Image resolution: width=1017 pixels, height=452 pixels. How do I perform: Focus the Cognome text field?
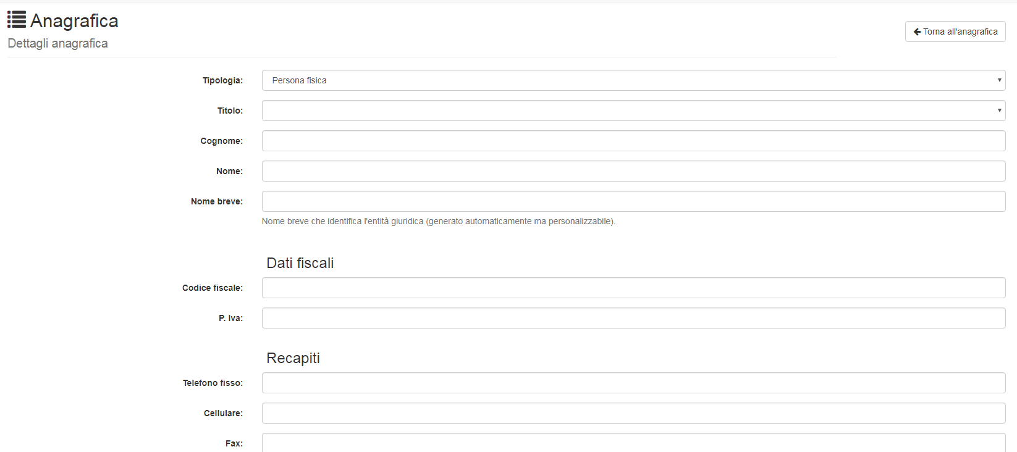click(x=633, y=141)
